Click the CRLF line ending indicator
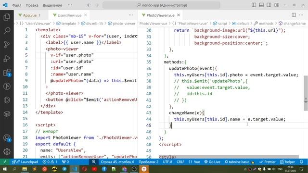308x173 pixels. click(180, 162)
